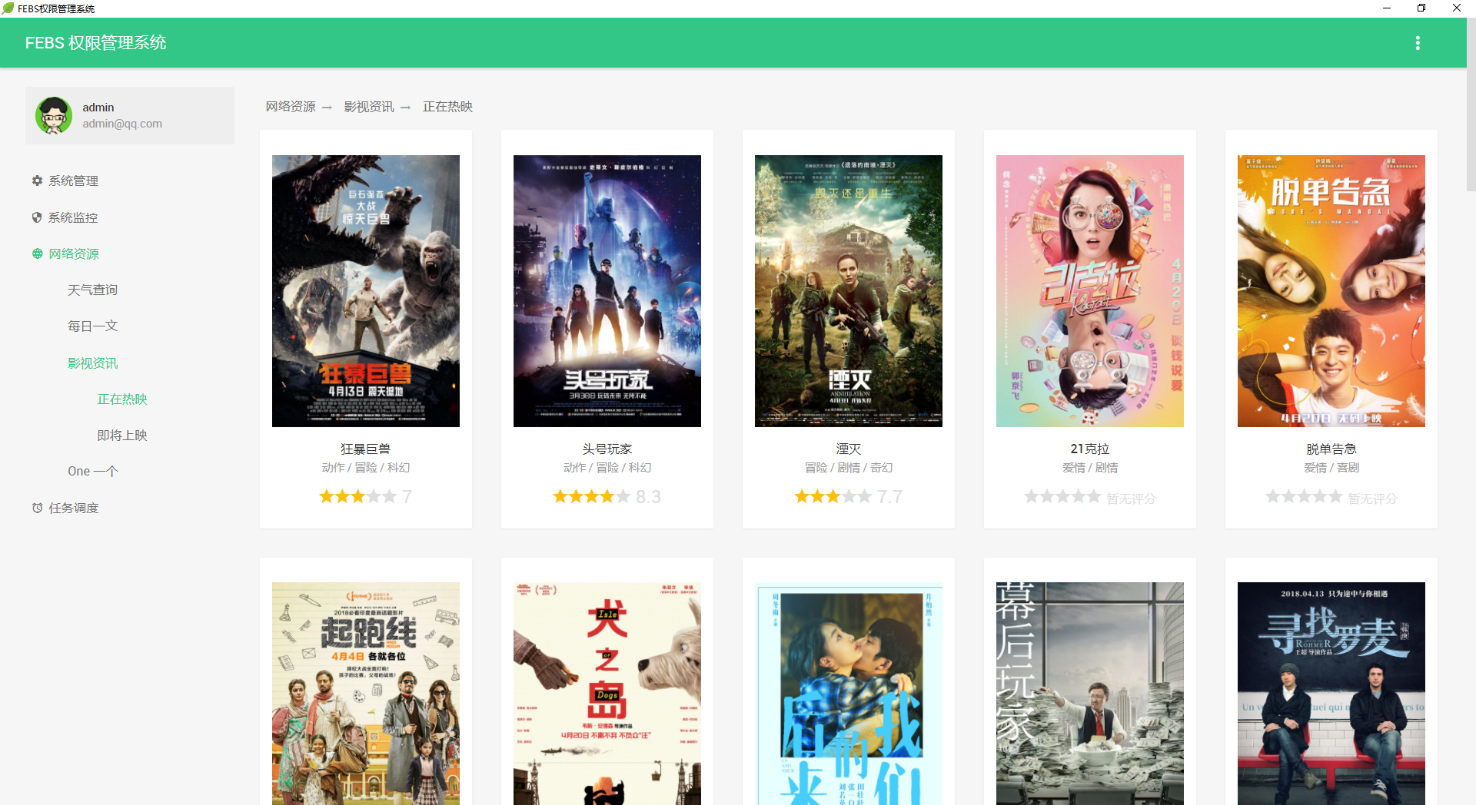The width and height of the screenshot is (1476, 805).
Task: Click the clock icon beside 任务调度
Action: [37, 508]
